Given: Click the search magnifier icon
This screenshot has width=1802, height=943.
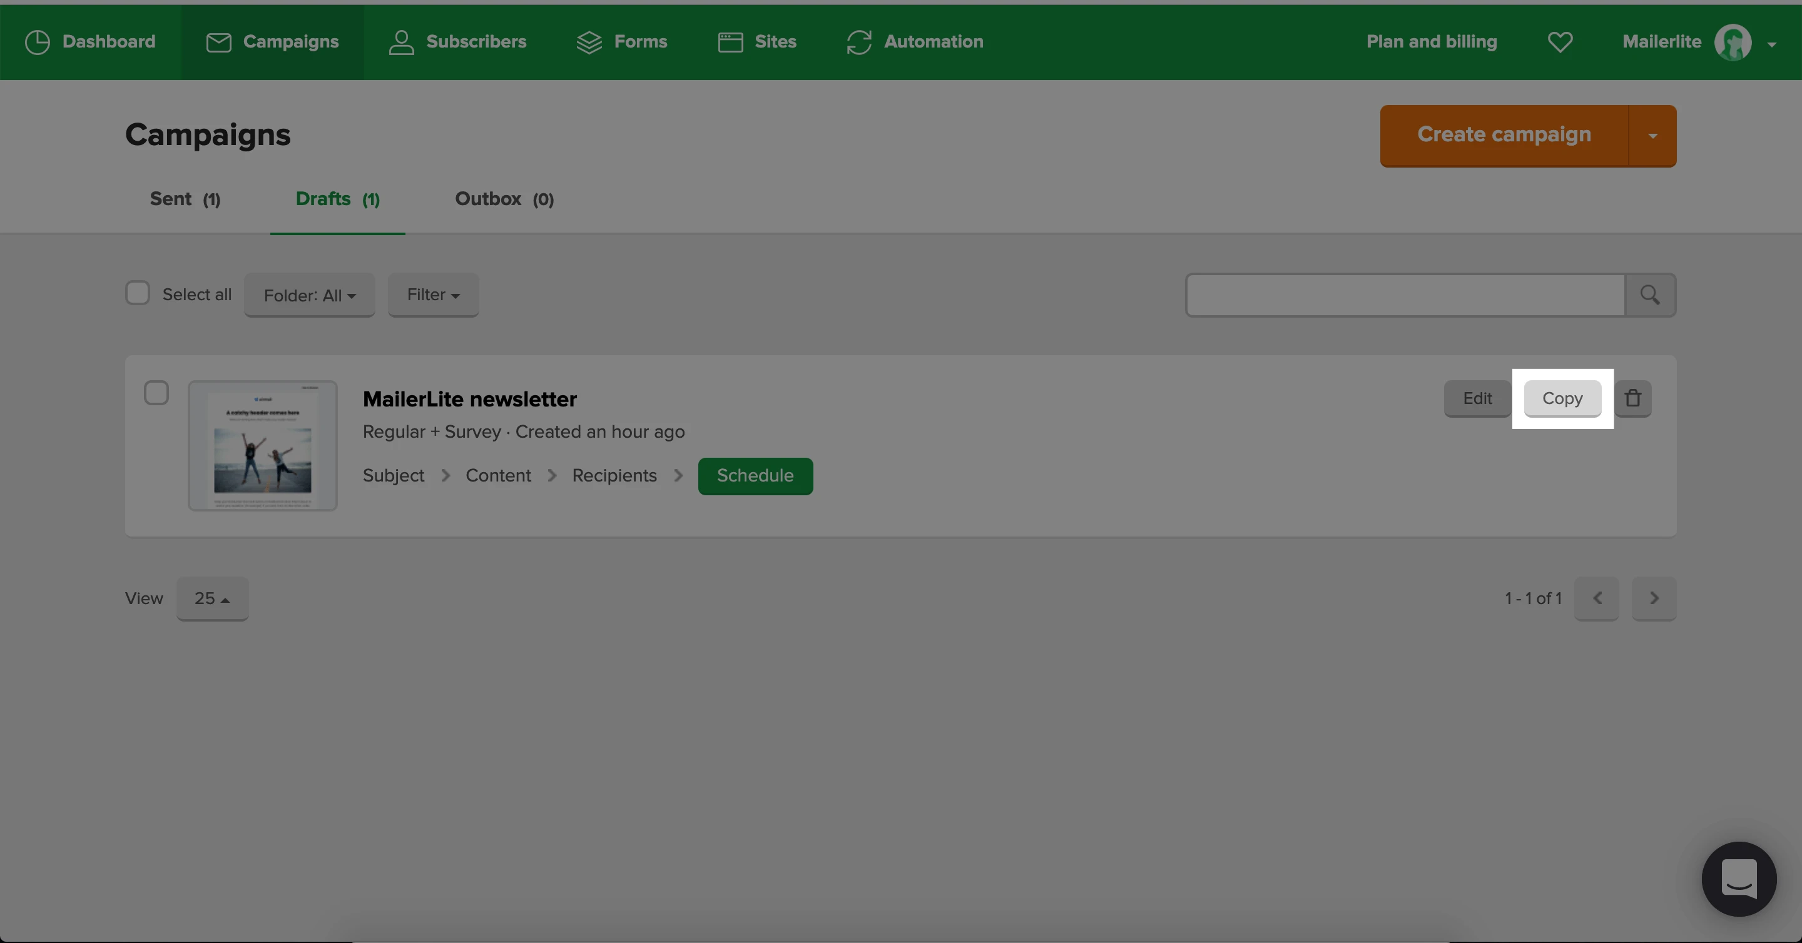Looking at the screenshot, I should (1649, 295).
